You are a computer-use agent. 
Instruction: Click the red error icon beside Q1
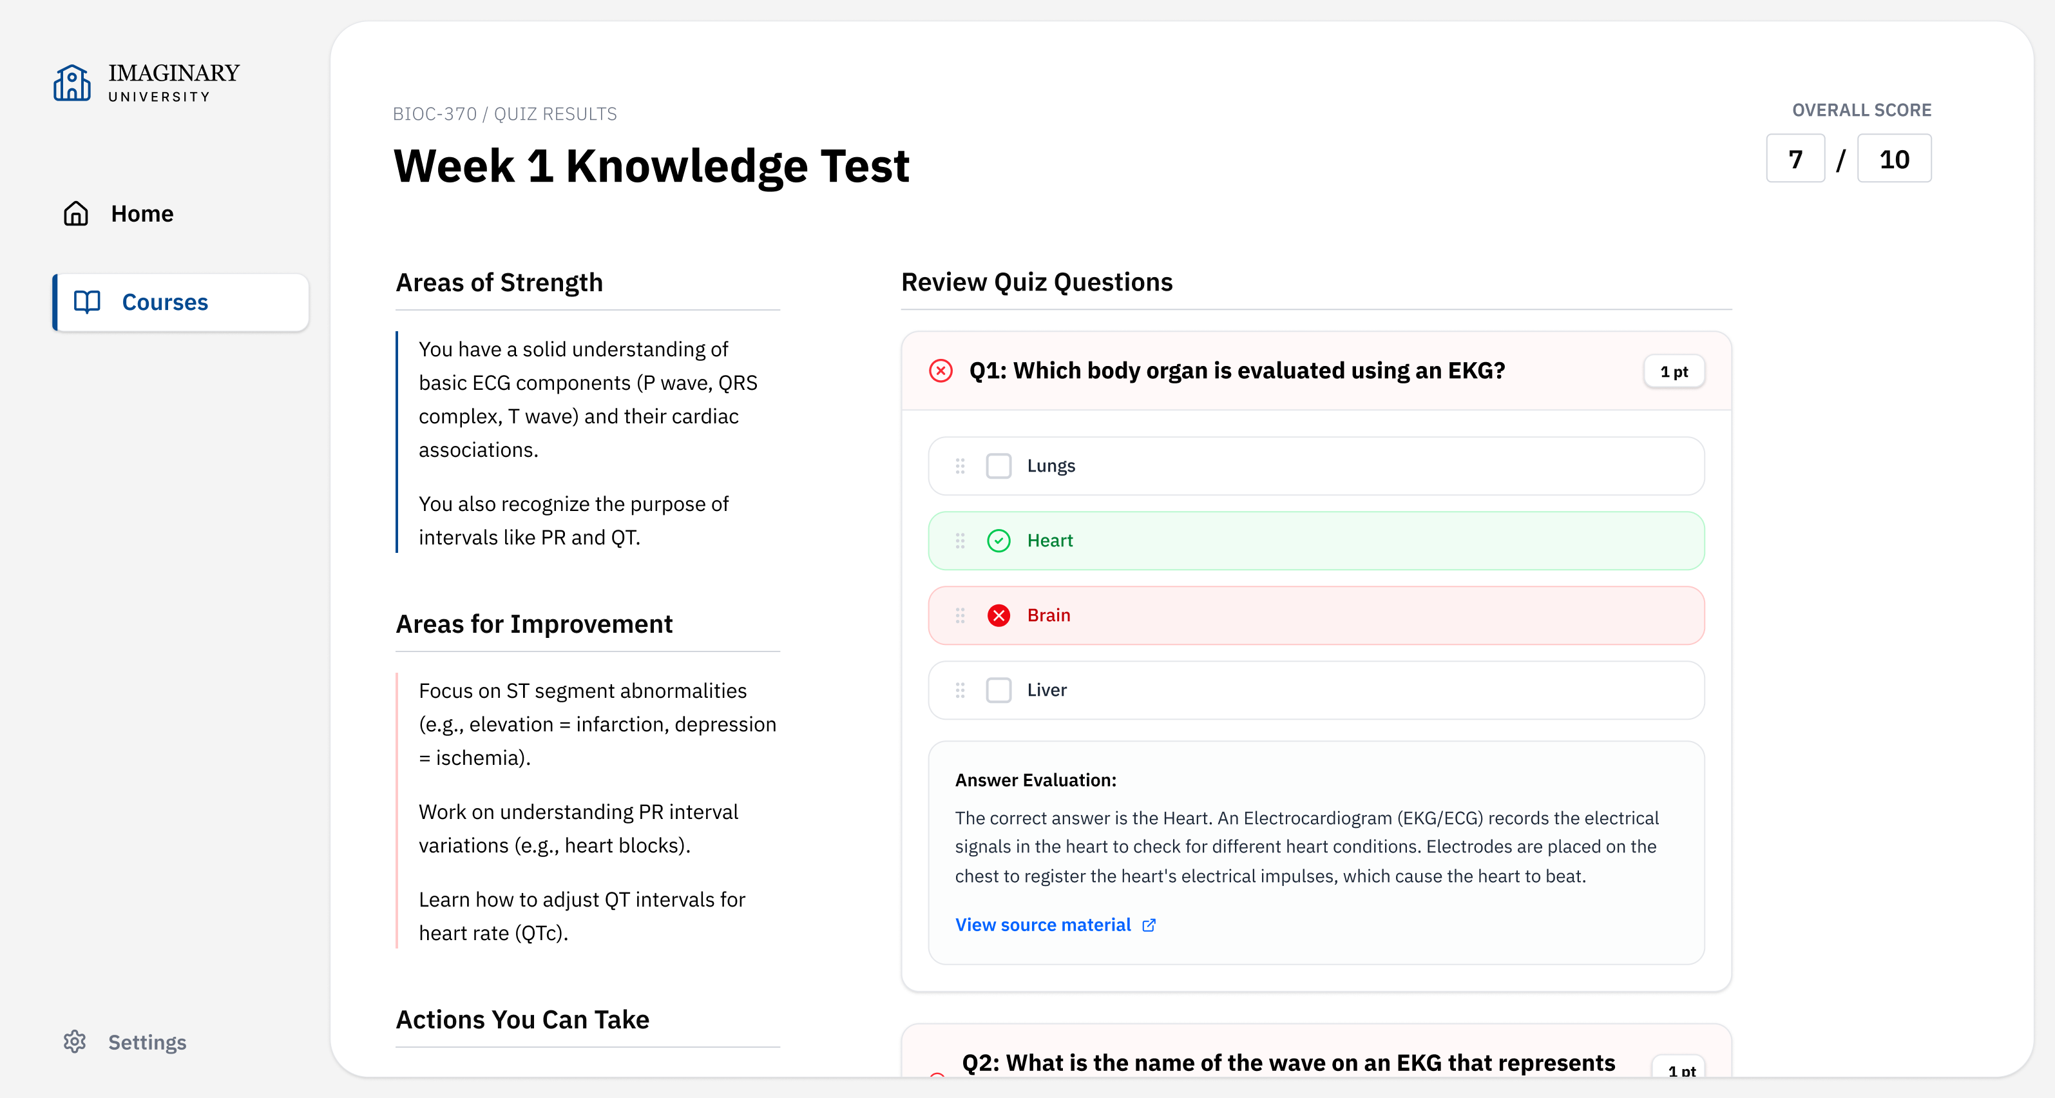click(x=941, y=371)
